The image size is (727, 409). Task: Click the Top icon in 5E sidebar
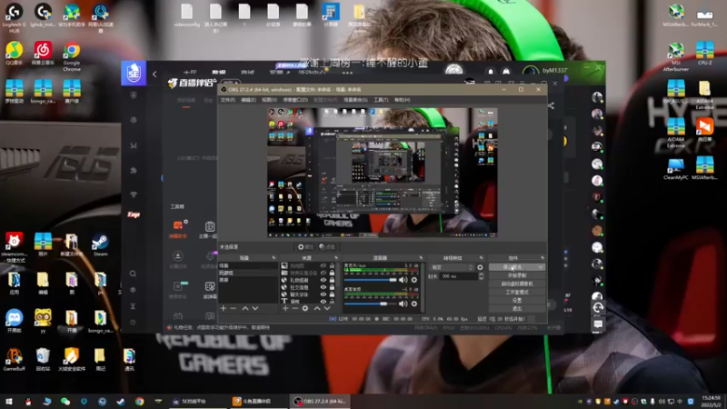pos(134,214)
